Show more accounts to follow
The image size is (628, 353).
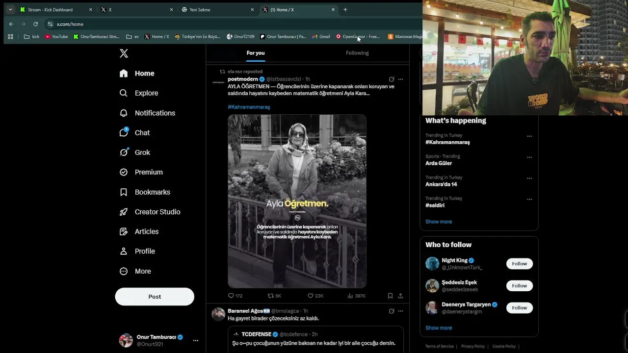[x=439, y=328]
